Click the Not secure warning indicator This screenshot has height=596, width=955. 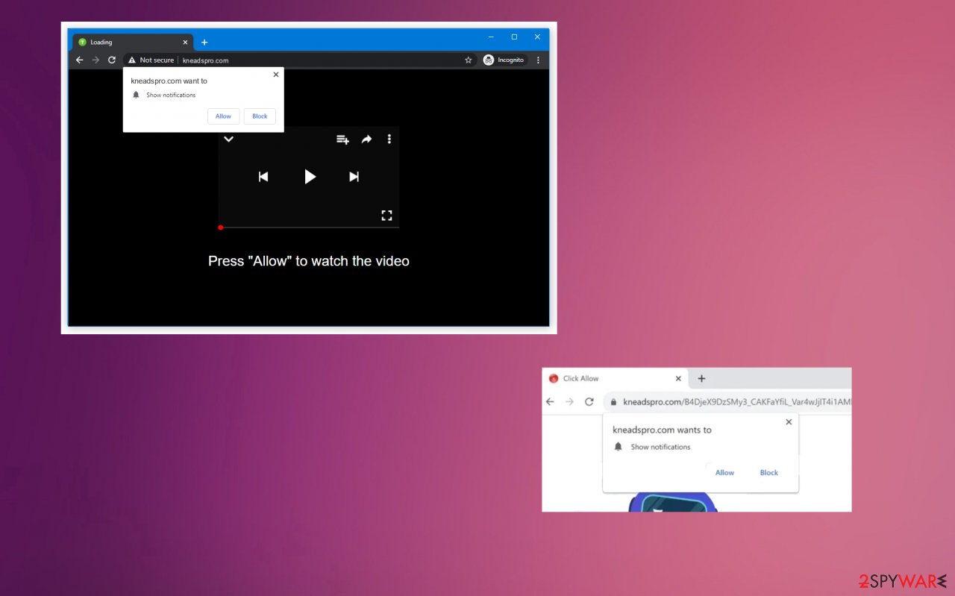click(151, 60)
